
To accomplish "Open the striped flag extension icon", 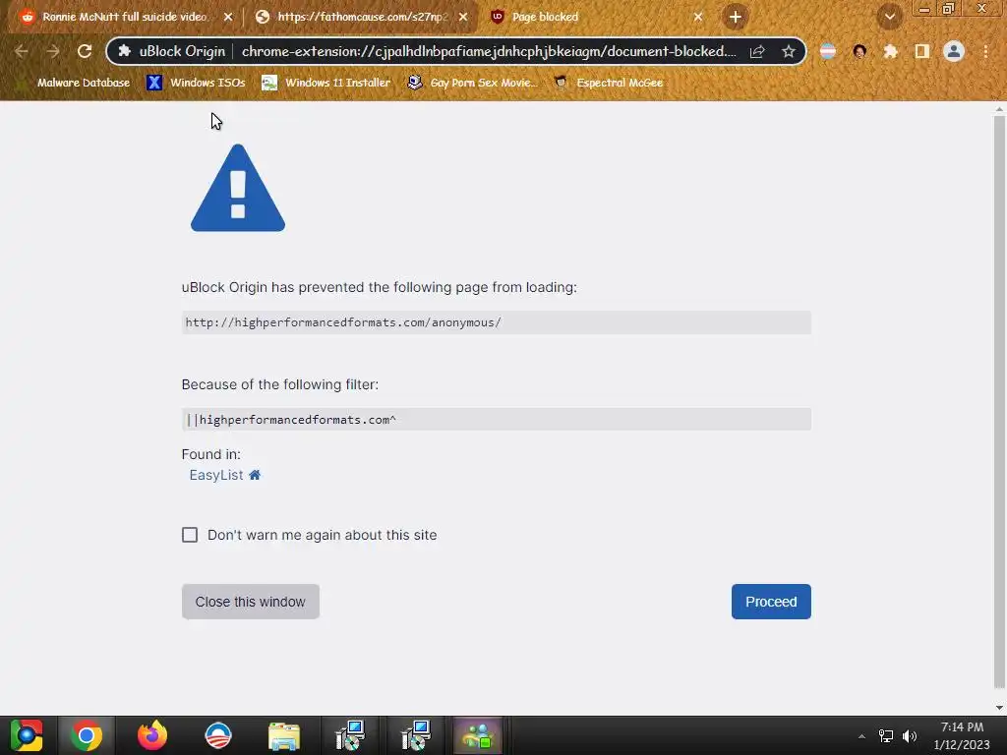I will pyautogui.click(x=828, y=51).
